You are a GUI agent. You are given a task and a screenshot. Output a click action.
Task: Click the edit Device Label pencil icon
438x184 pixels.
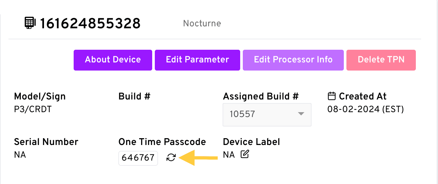[244, 155]
